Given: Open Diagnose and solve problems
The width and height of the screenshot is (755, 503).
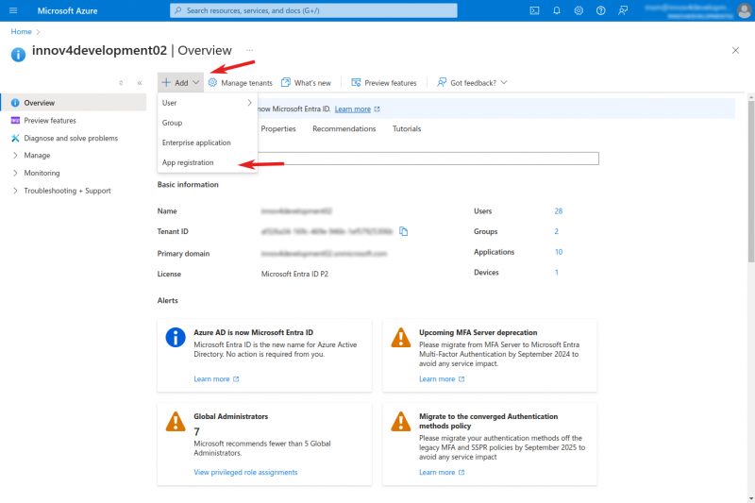Looking at the screenshot, I should click(x=71, y=138).
